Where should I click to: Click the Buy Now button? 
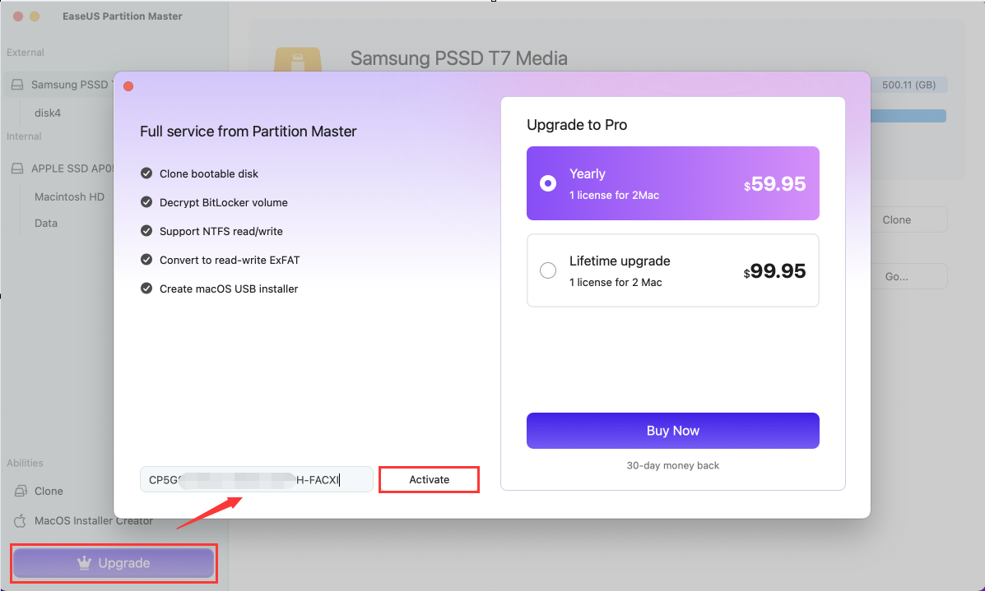tap(672, 431)
